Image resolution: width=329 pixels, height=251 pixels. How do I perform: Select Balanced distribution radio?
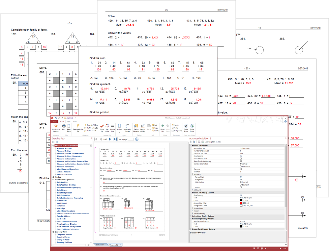[240, 185]
